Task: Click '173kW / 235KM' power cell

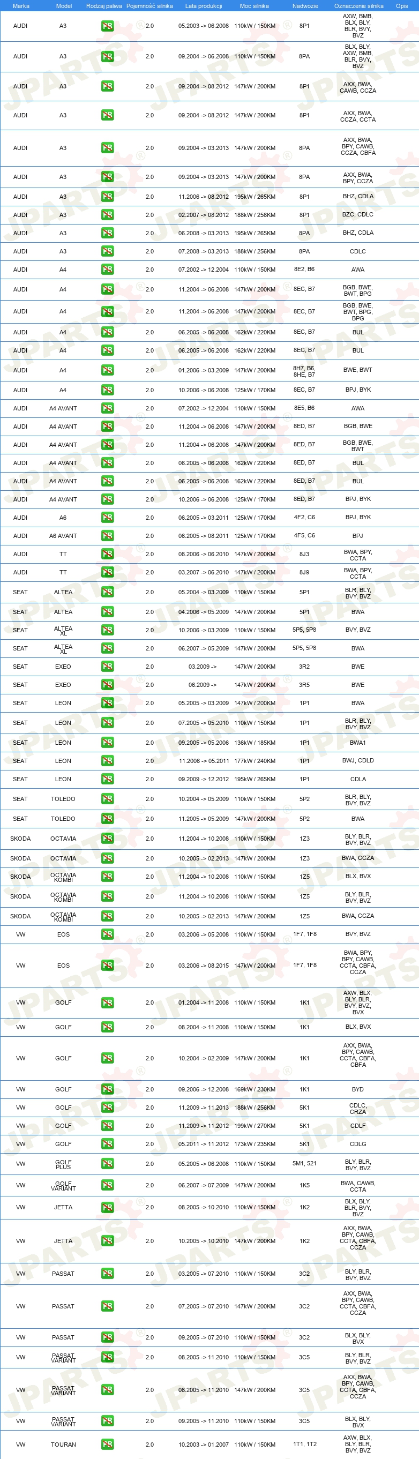Action: point(255,1143)
